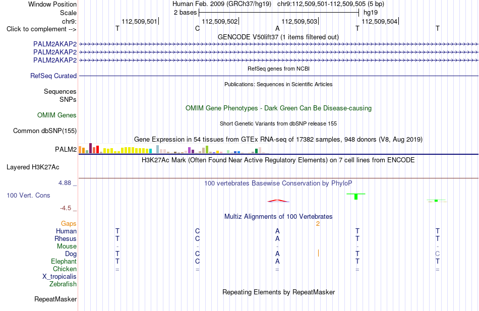Select the Human alignment row label
Screen dimensions: 479x311
(66, 231)
